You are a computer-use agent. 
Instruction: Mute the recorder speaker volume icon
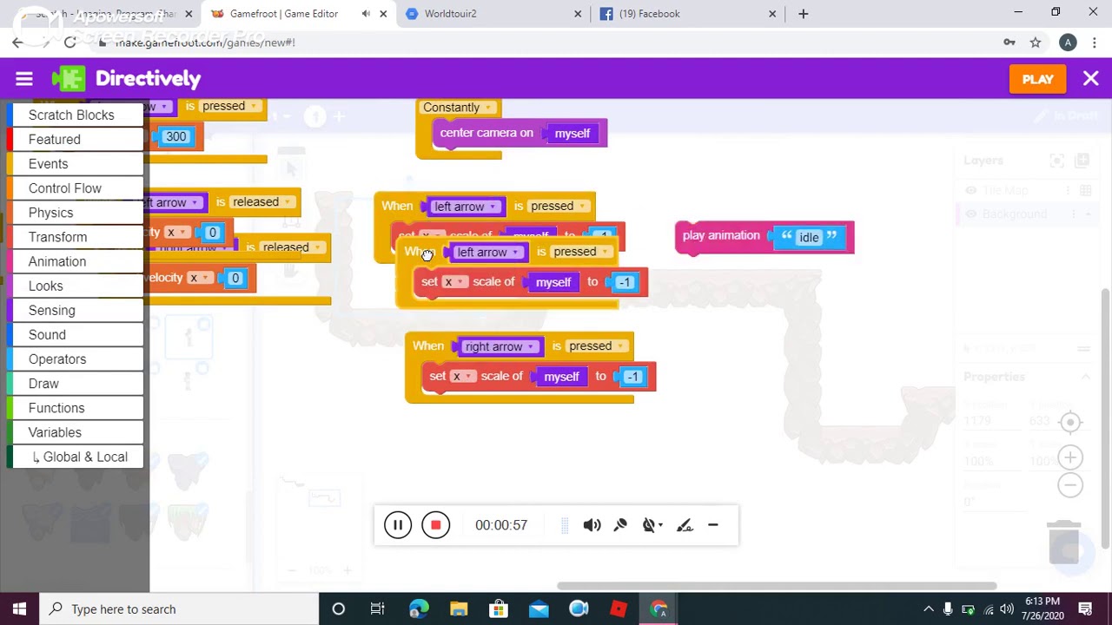(592, 525)
